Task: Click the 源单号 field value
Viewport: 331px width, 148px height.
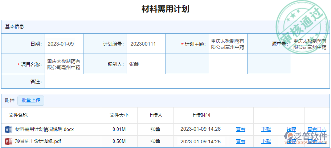Action: pos(310,44)
